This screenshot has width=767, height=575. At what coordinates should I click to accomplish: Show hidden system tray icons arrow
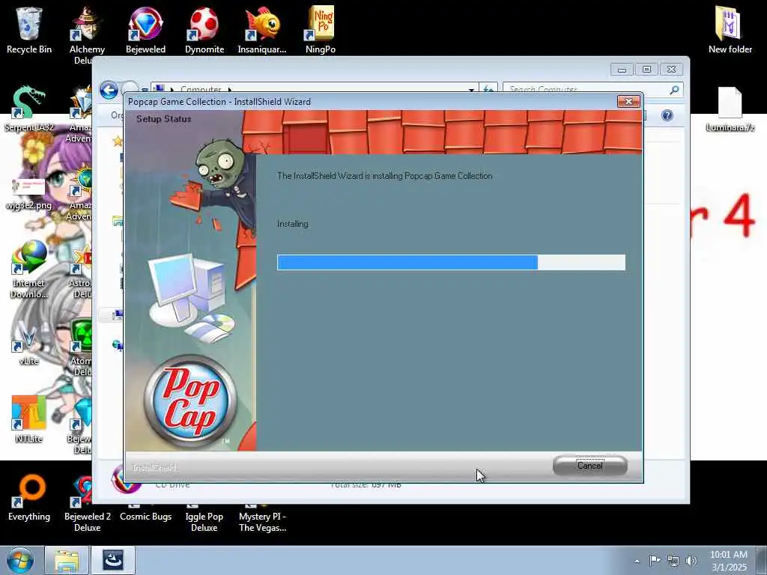click(x=637, y=561)
